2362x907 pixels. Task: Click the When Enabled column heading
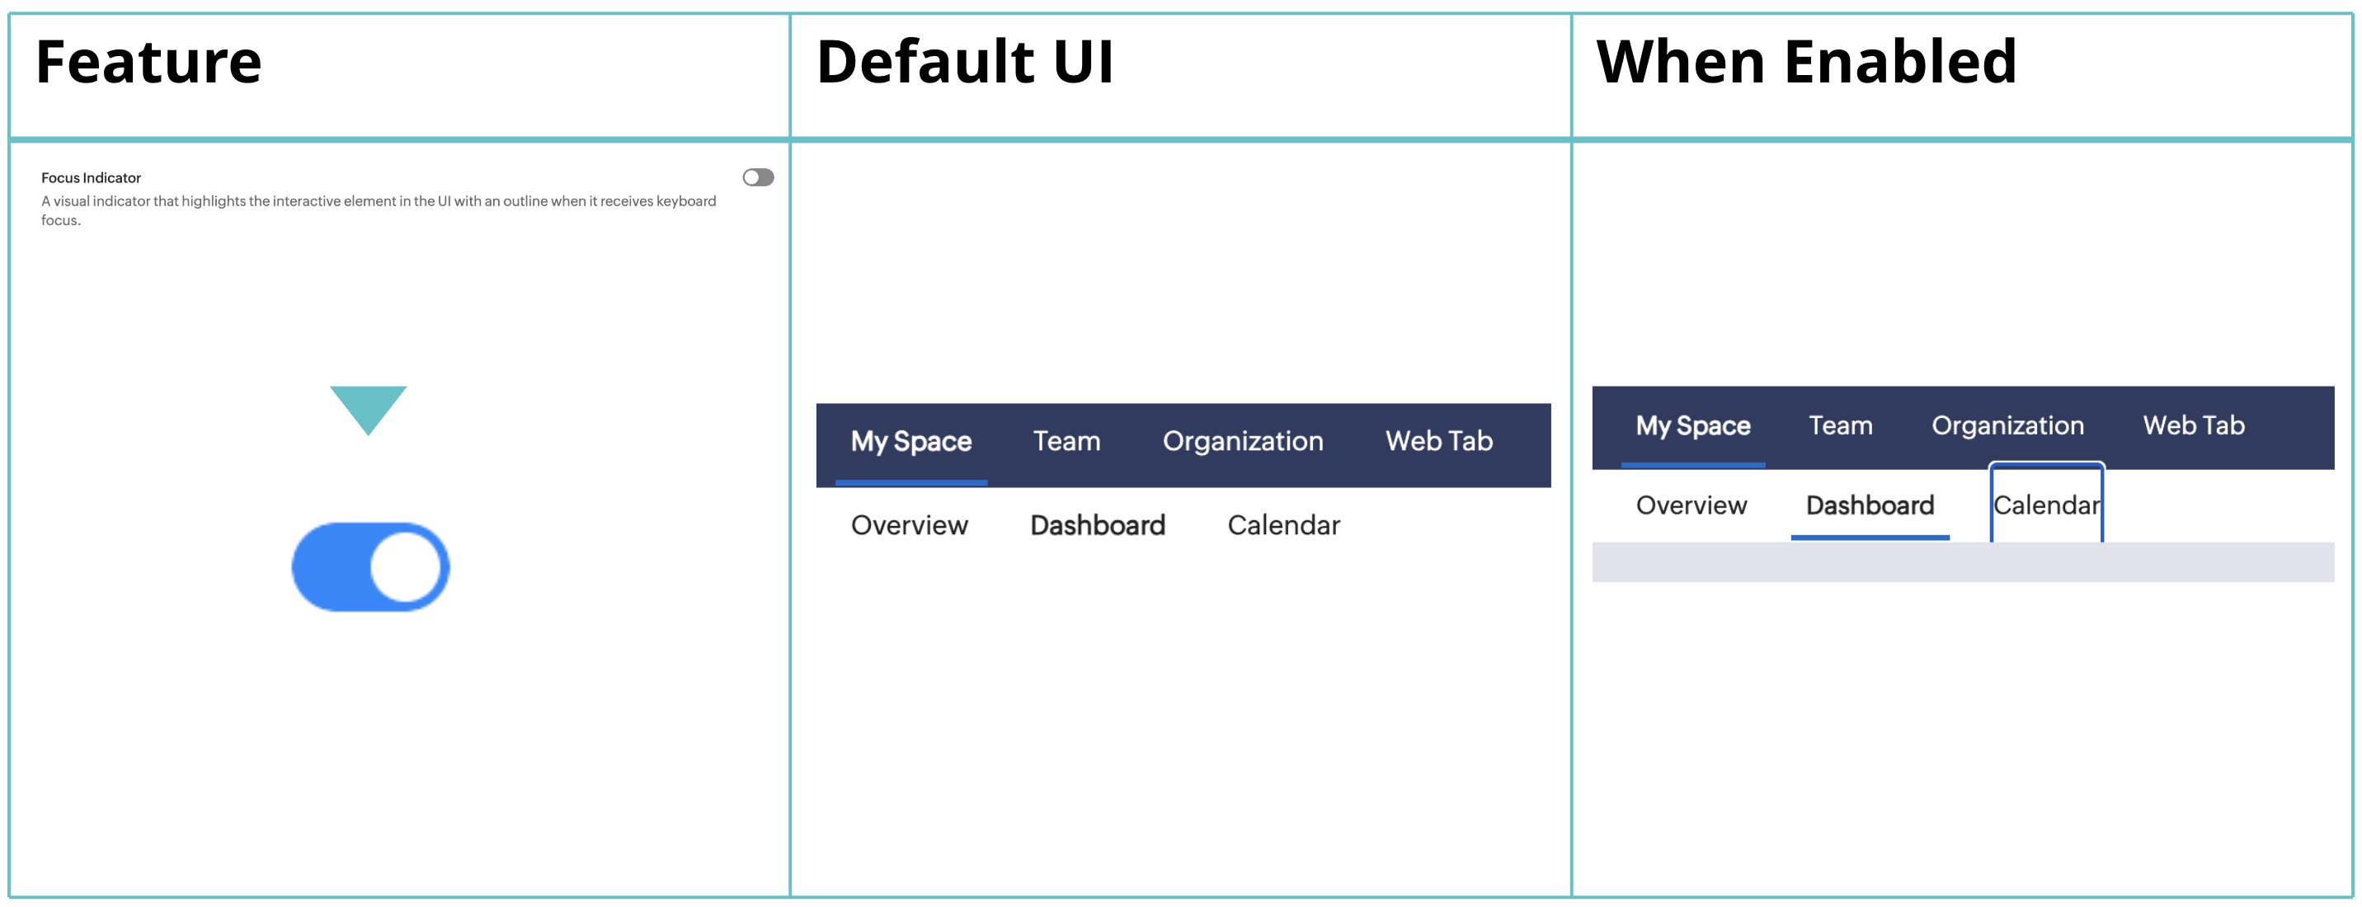point(1806,63)
